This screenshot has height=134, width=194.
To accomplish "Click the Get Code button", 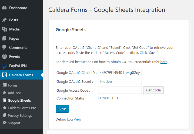I will tap(153, 90).
